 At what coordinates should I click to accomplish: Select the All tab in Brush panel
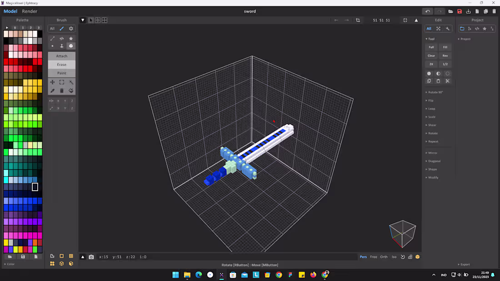tap(52, 29)
